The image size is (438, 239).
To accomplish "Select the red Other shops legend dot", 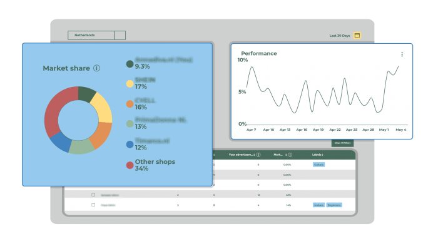I will pos(130,165).
